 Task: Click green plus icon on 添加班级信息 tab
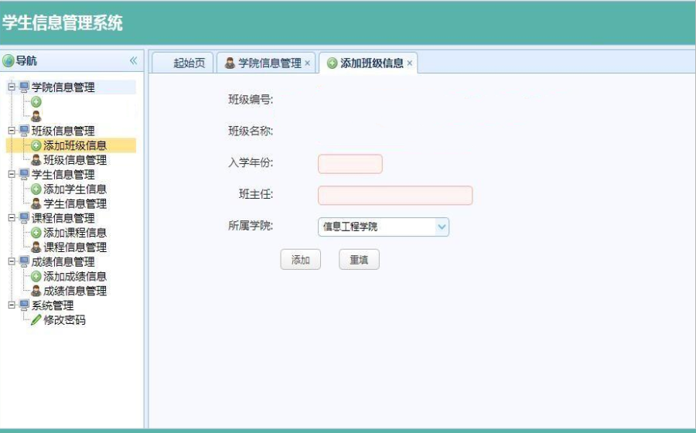332,63
